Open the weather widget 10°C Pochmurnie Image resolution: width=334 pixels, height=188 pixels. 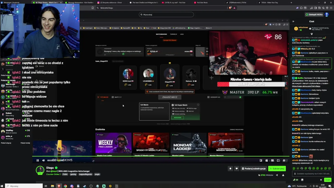[298, 186]
